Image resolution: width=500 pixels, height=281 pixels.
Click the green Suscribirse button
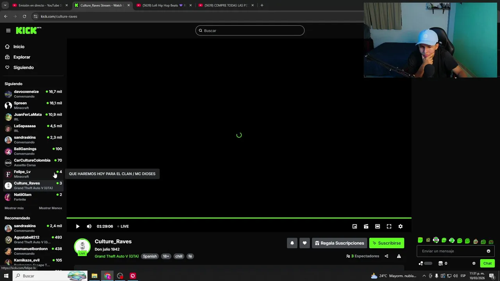(x=387, y=243)
